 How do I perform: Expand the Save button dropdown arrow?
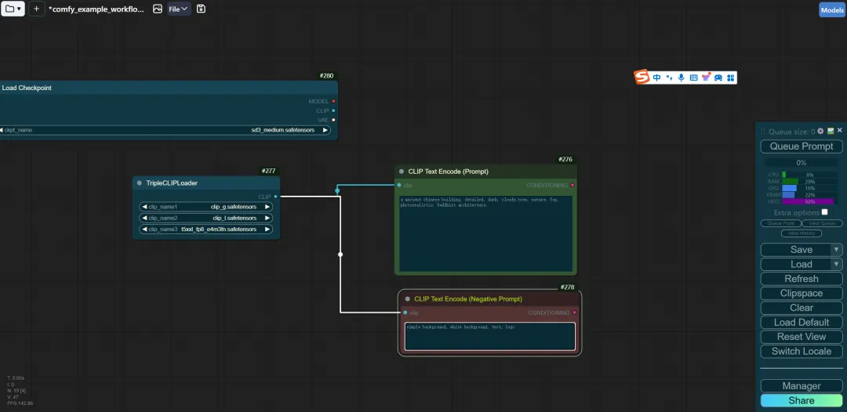tap(836, 250)
